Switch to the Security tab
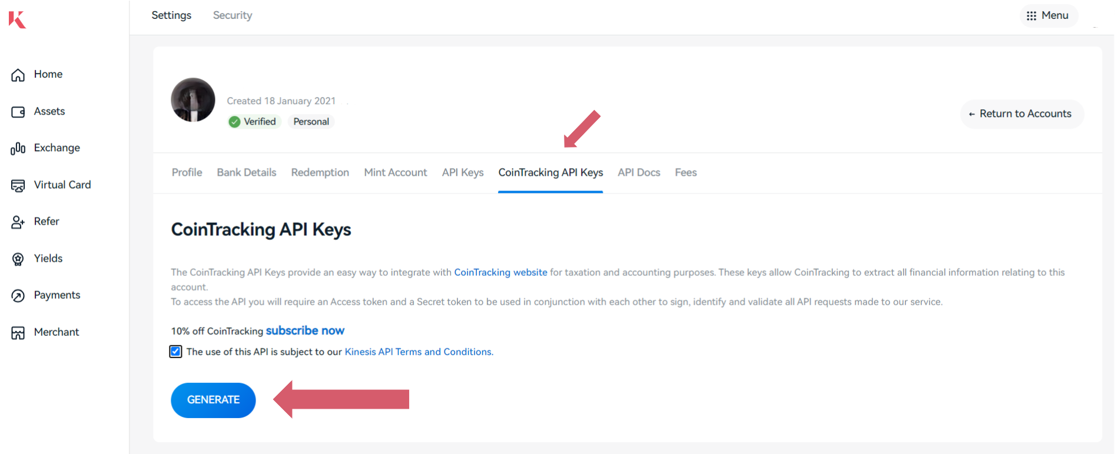Image resolution: width=1115 pixels, height=454 pixels. coord(233,15)
